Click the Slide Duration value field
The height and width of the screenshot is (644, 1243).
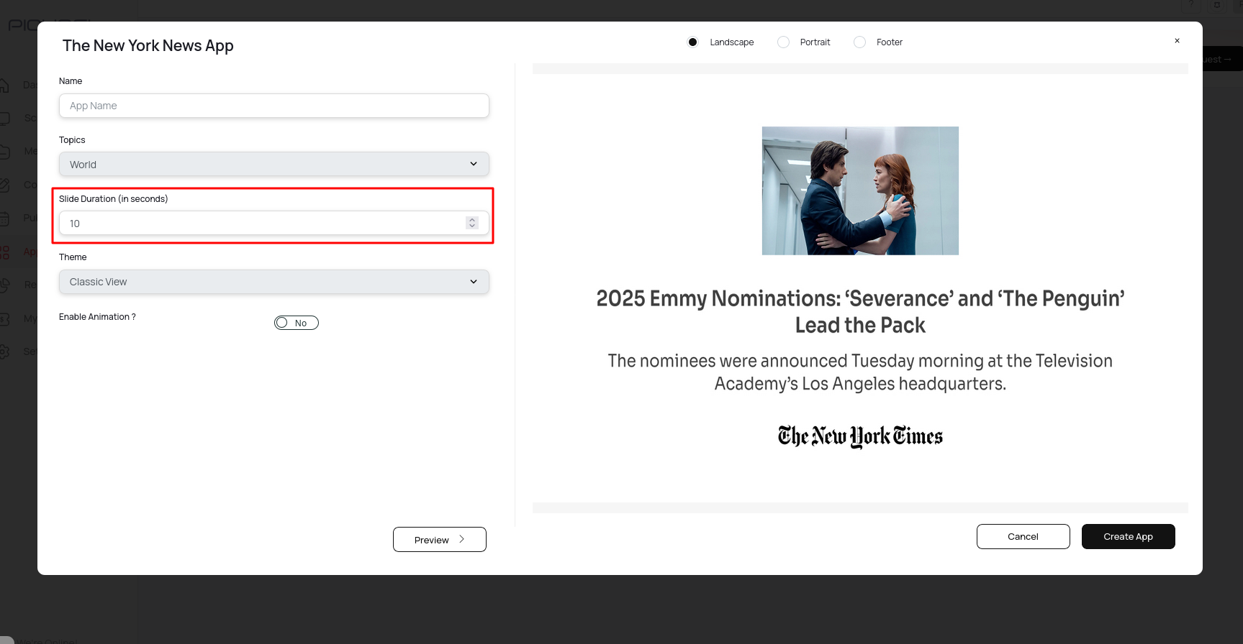pos(274,223)
